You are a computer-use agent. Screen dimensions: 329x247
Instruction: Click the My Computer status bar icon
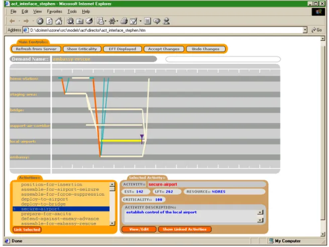[271, 240]
